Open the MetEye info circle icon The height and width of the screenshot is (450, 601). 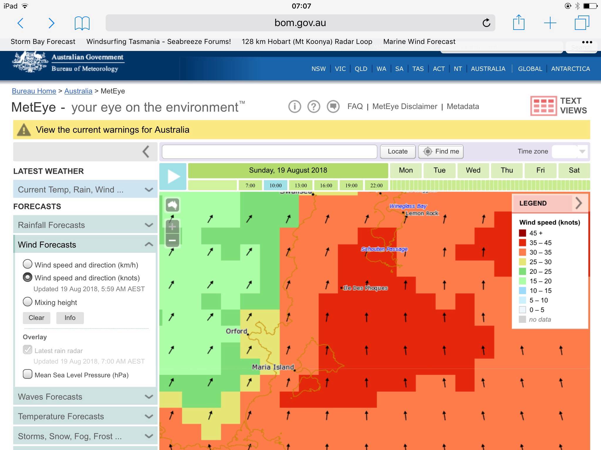click(x=295, y=107)
